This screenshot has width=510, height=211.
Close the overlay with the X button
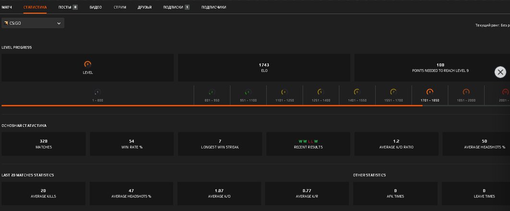pos(500,72)
